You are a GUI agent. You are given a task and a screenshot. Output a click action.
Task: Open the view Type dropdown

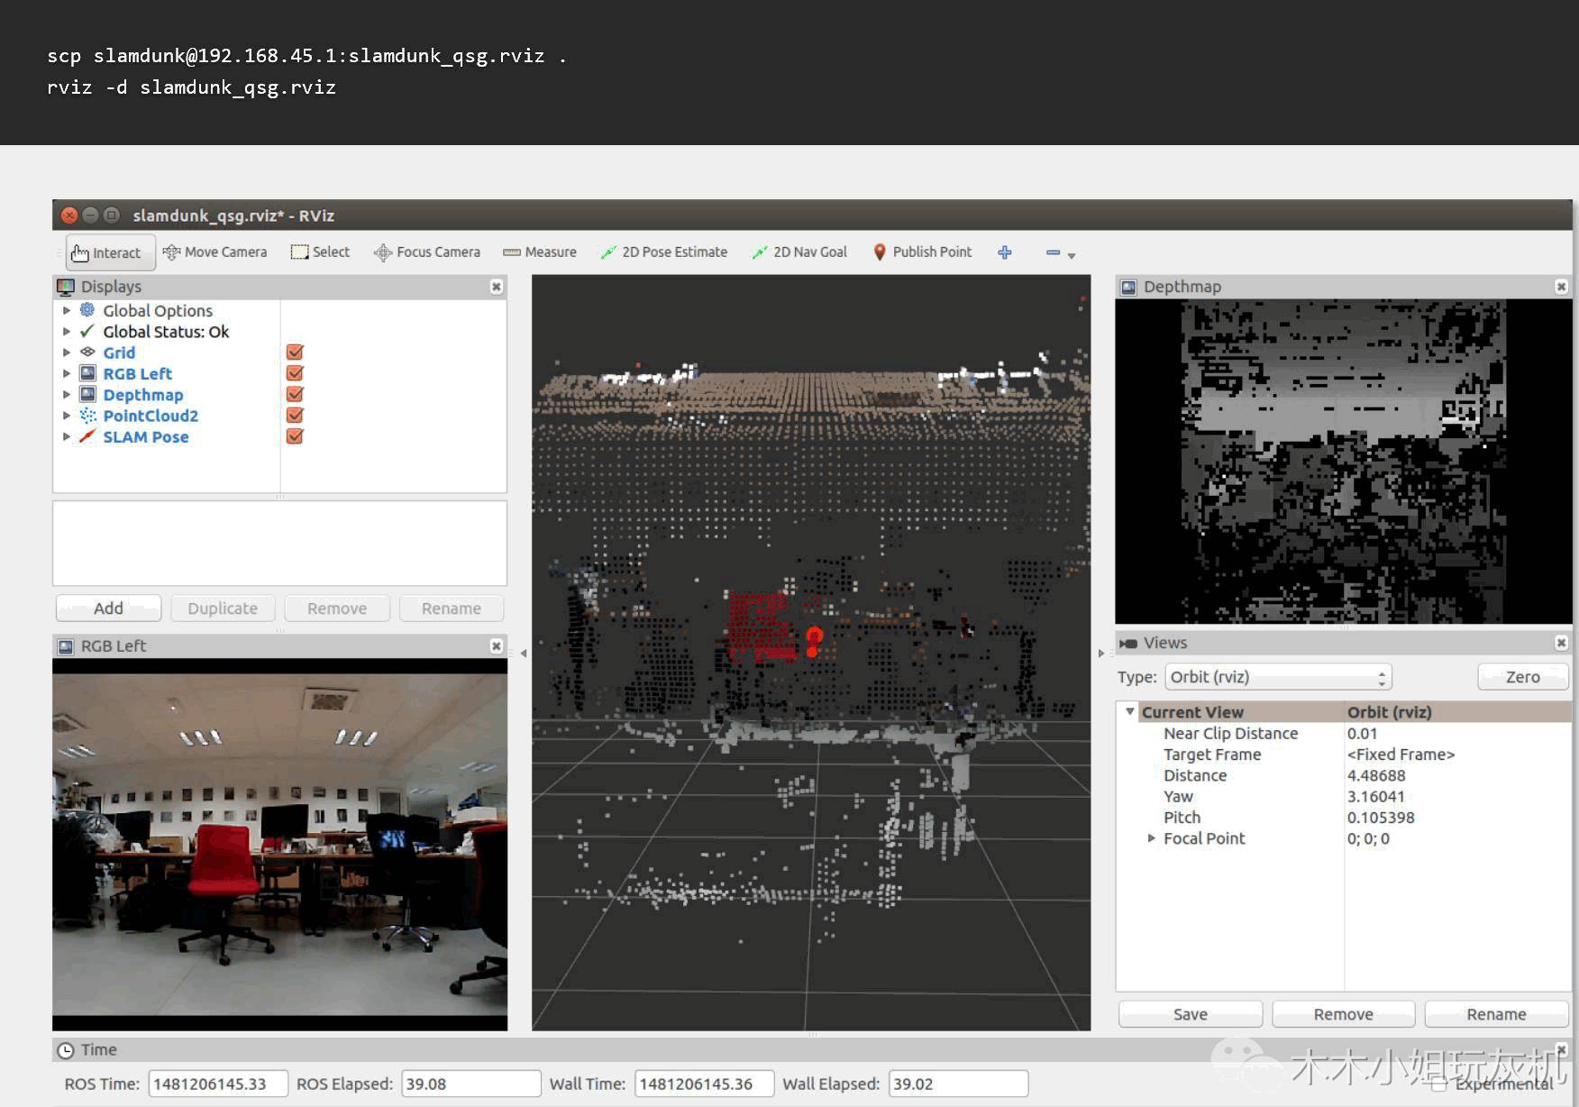click(x=1278, y=677)
